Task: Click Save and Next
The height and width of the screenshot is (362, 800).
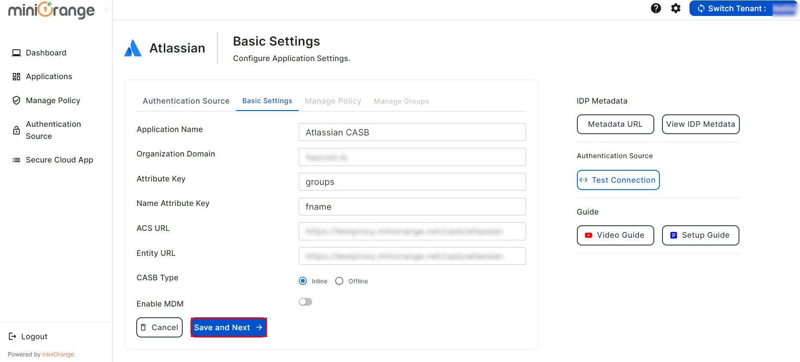Action: [229, 328]
